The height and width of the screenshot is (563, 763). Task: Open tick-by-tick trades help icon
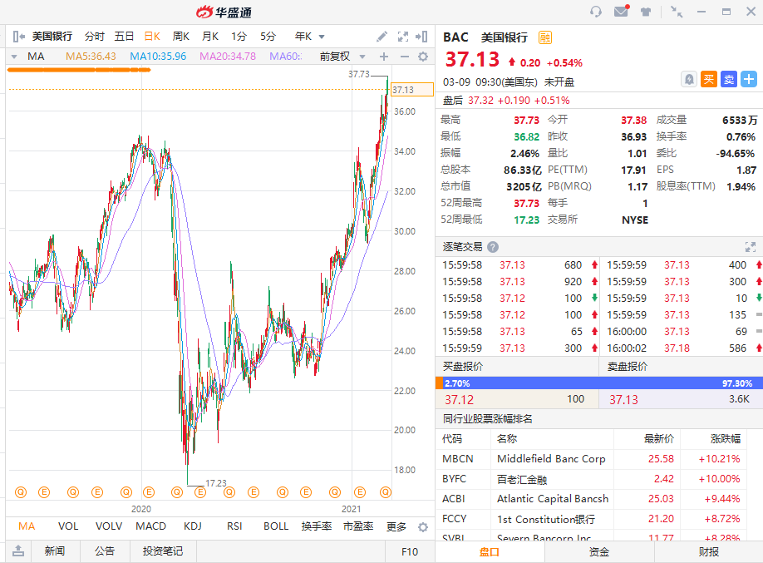pyautogui.click(x=493, y=247)
